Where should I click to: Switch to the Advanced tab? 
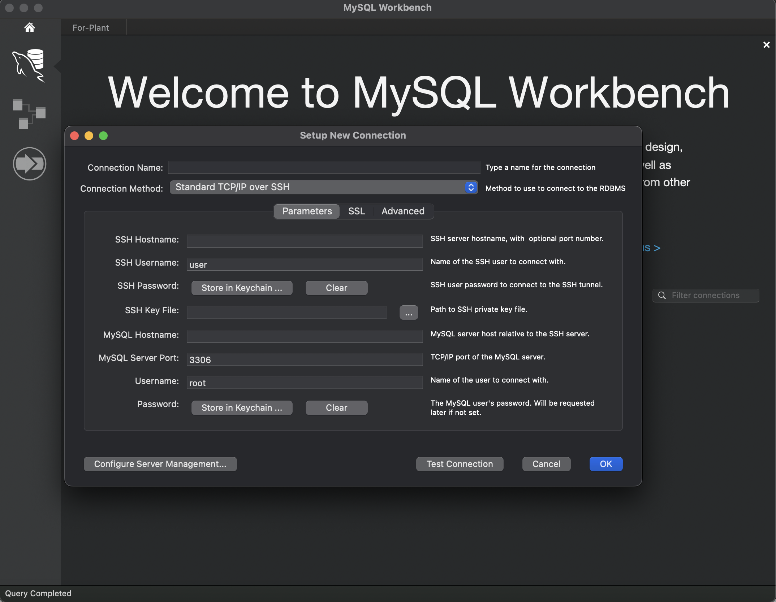[403, 211]
